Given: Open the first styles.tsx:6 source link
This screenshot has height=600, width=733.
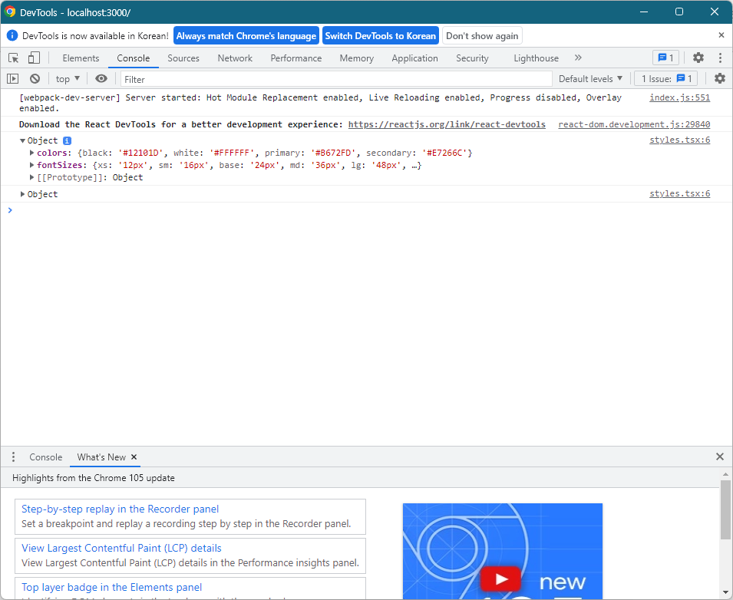Looking at the screenshot, I should point(680,140).
